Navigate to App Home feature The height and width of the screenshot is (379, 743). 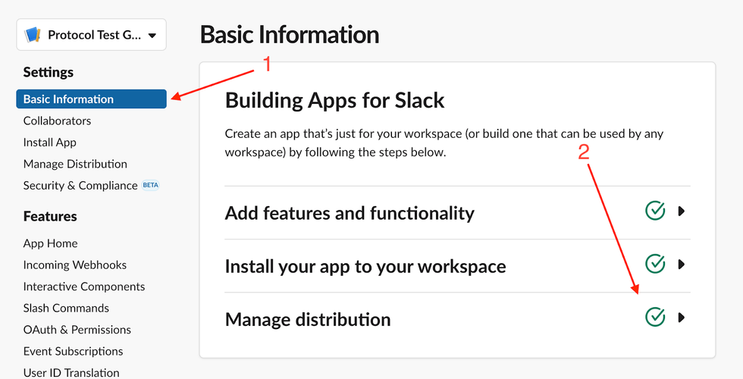tap(50, 243)
